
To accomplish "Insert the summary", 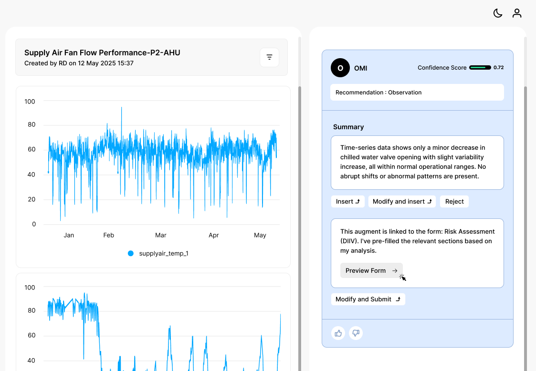I will tap(347, 202).
